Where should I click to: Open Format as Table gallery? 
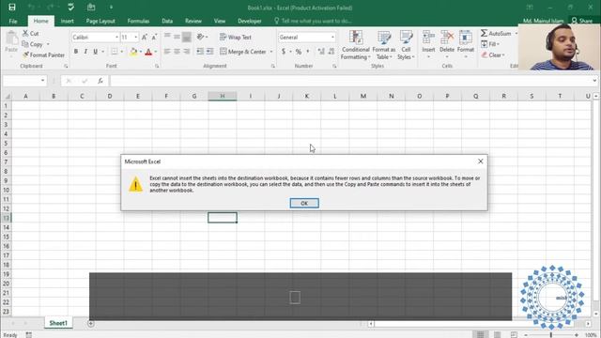click(x=384, y=45)
